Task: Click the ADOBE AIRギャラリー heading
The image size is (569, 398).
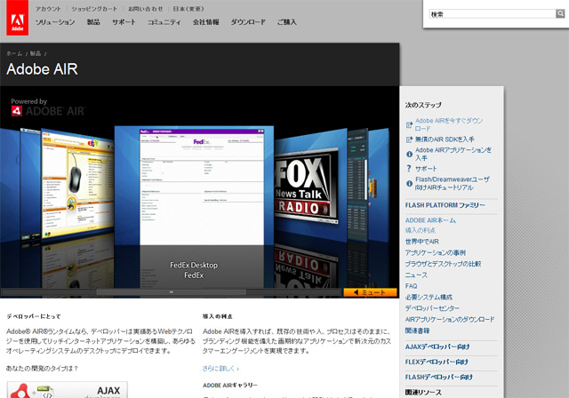Action: point(230,386)
